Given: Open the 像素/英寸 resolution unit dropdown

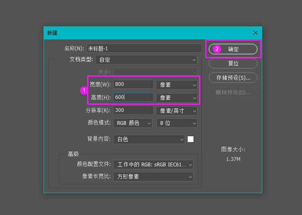Looking at the screenshot, I should [177, 111].
